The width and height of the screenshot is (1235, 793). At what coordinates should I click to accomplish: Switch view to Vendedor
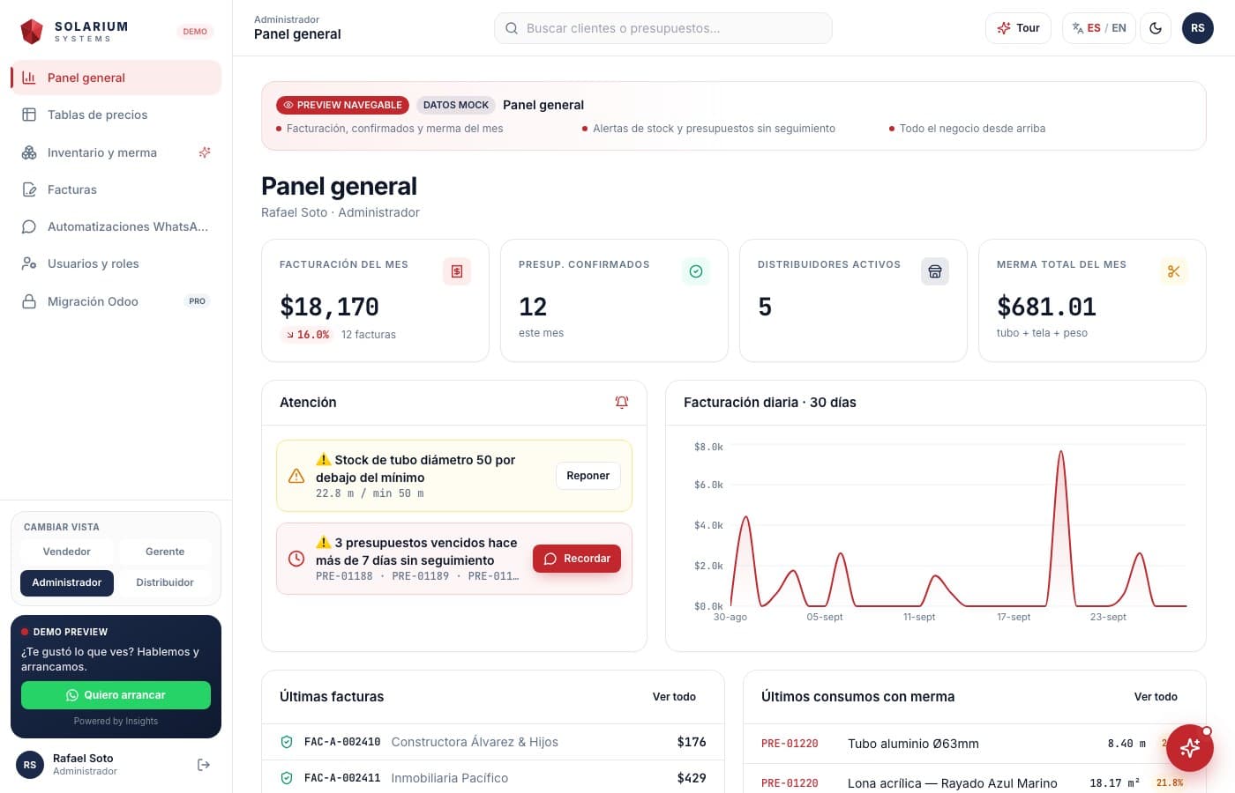[x=67, y=552]
